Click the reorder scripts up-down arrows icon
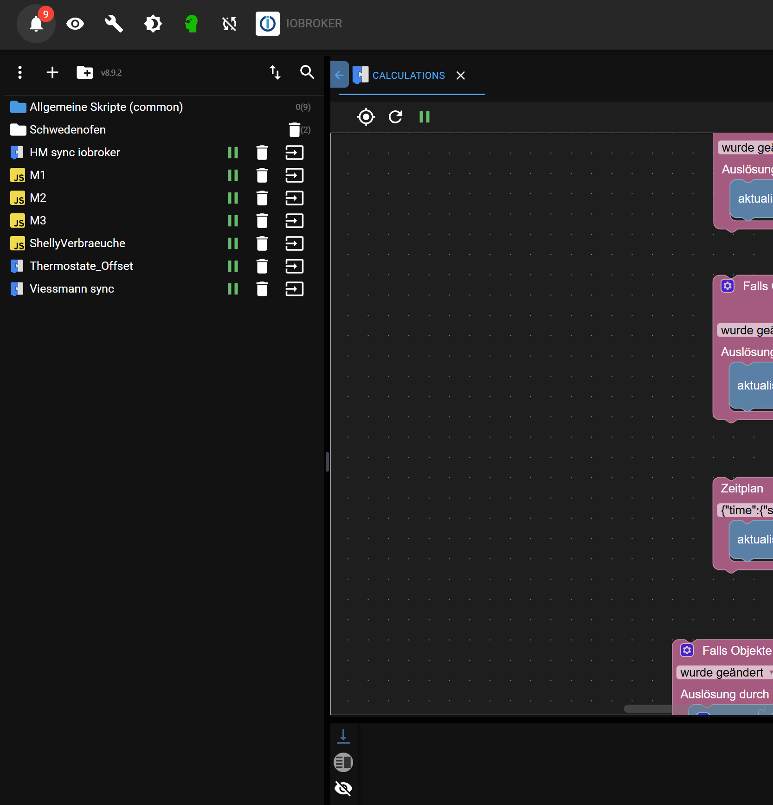The width and height of the screenshot is (773, 805). click(275, 72)
